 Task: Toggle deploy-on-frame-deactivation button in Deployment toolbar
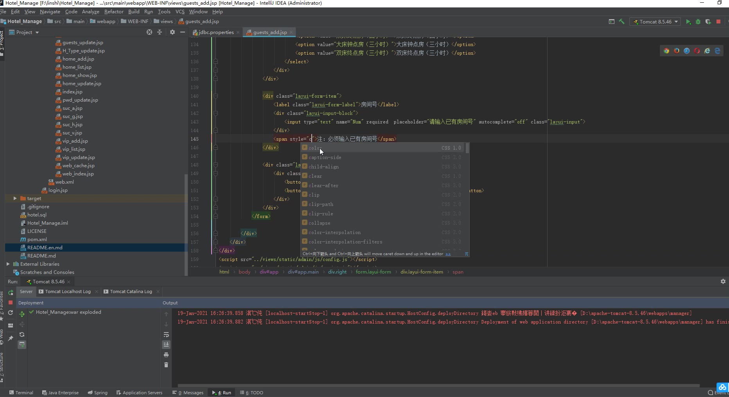pos(22,345)
